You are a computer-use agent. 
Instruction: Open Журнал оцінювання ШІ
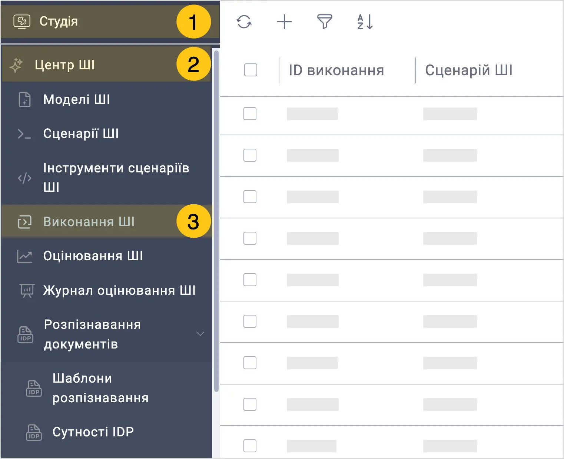[x=107, y=290]
